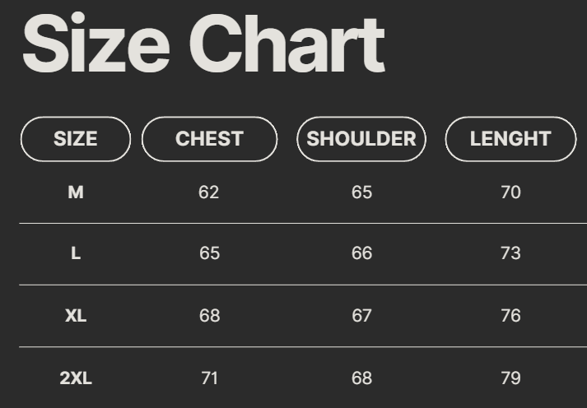Screen dimensions: 587x408
Task: Select chest value 65 in L row
Action: tap(209, 253)
